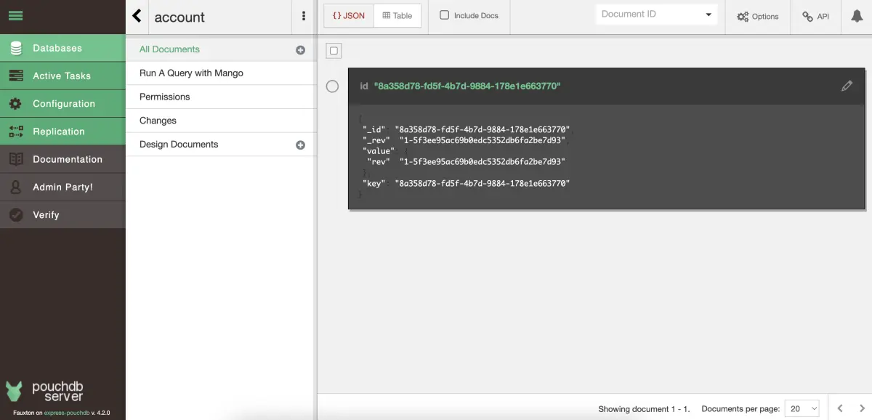Select the document 8a358d78 round checkbox
The width and height of the screenshot is (872, 420).
(332, 86)
